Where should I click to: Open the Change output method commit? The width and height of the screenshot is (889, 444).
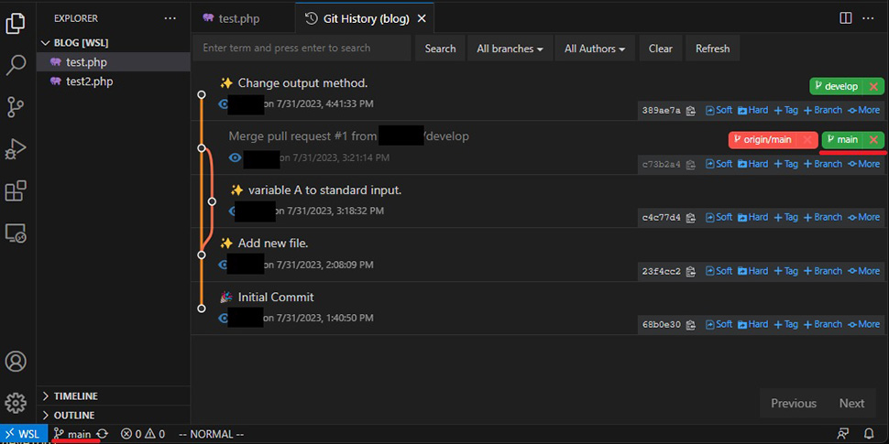tap(302, 83)
